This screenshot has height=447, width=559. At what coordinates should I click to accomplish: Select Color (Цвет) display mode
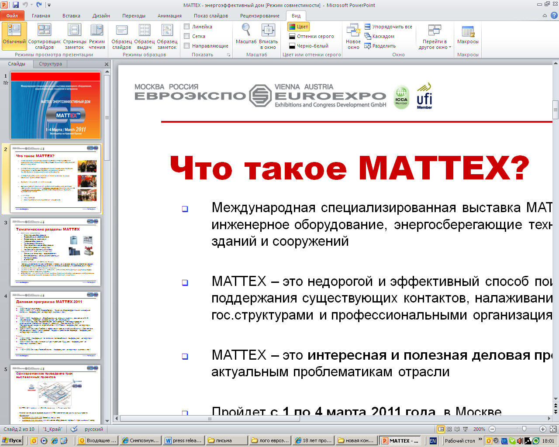coord(299,27)
